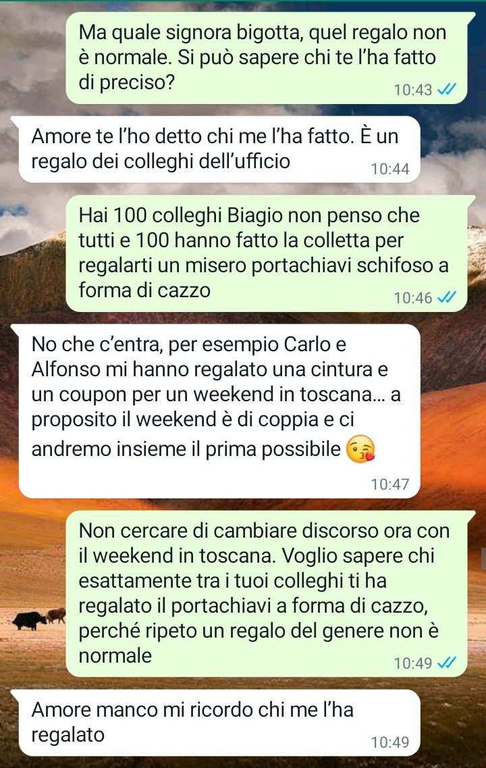Select message starting 'Ma quale signora bigotta'
The width and height of the screenshot is (486, 768).
(271, 58)
